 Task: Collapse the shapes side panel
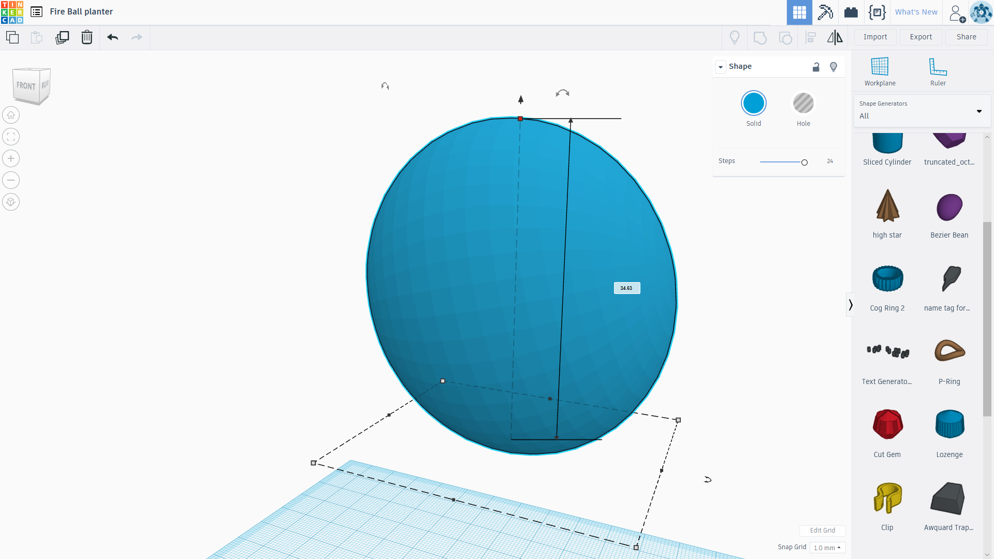click(850, 305)
